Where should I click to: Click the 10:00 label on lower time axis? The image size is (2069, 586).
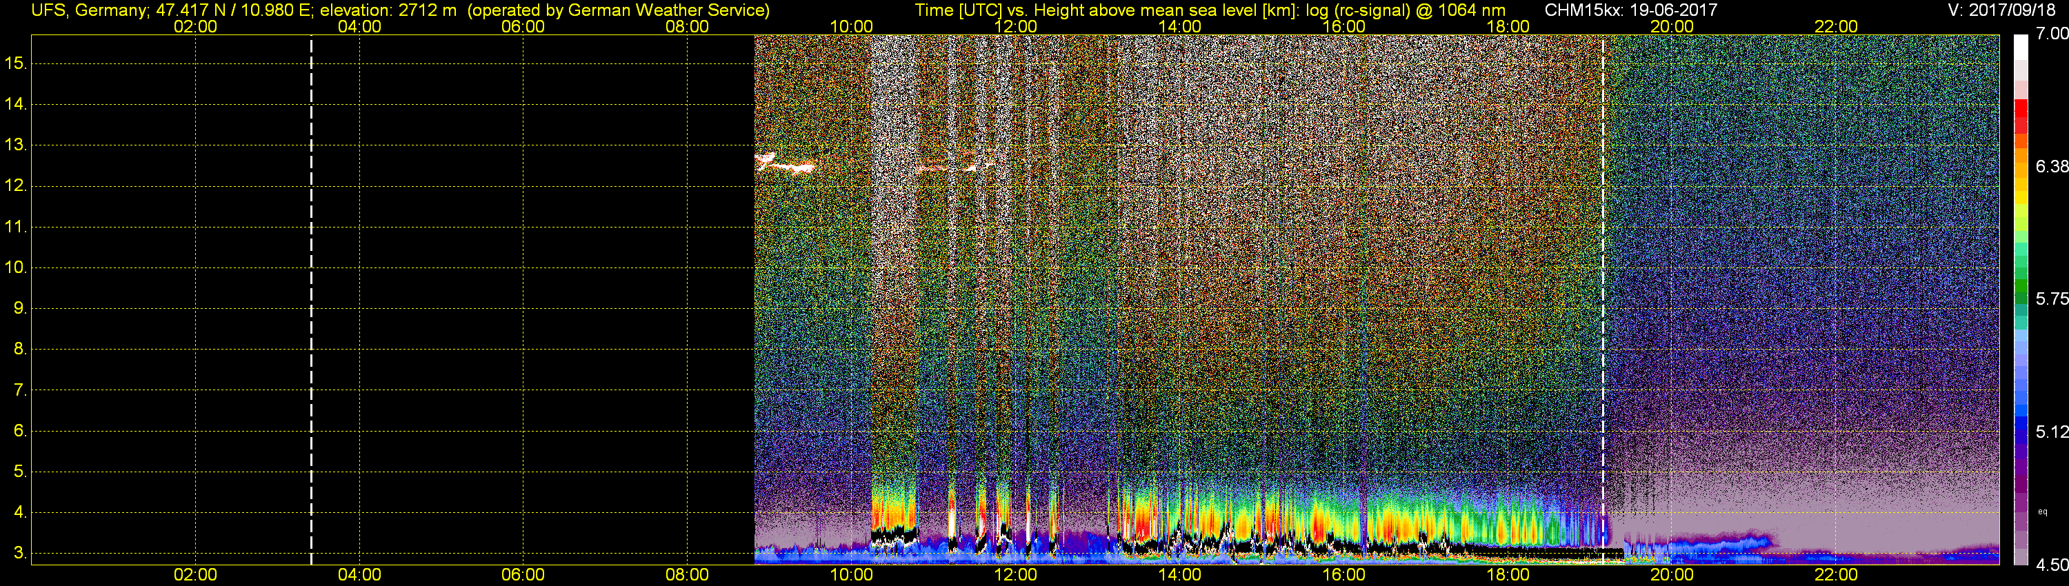pos(851,575)
